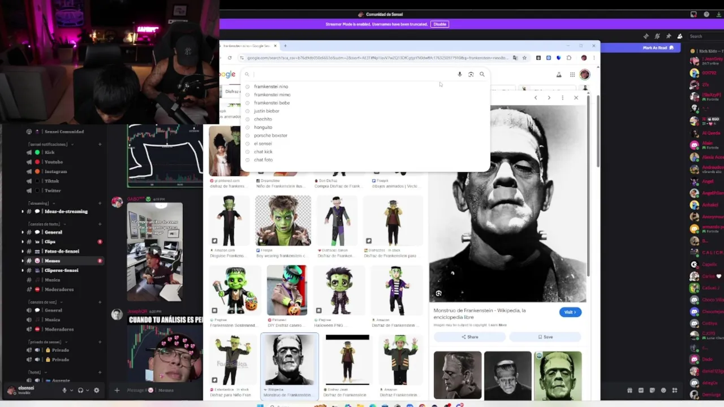Open the Google apps grid

pos(572,75)
